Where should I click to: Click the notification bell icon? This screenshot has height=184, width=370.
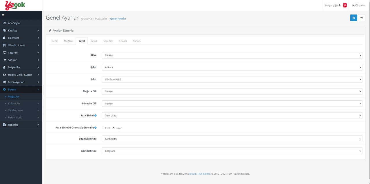coord(340,5)
